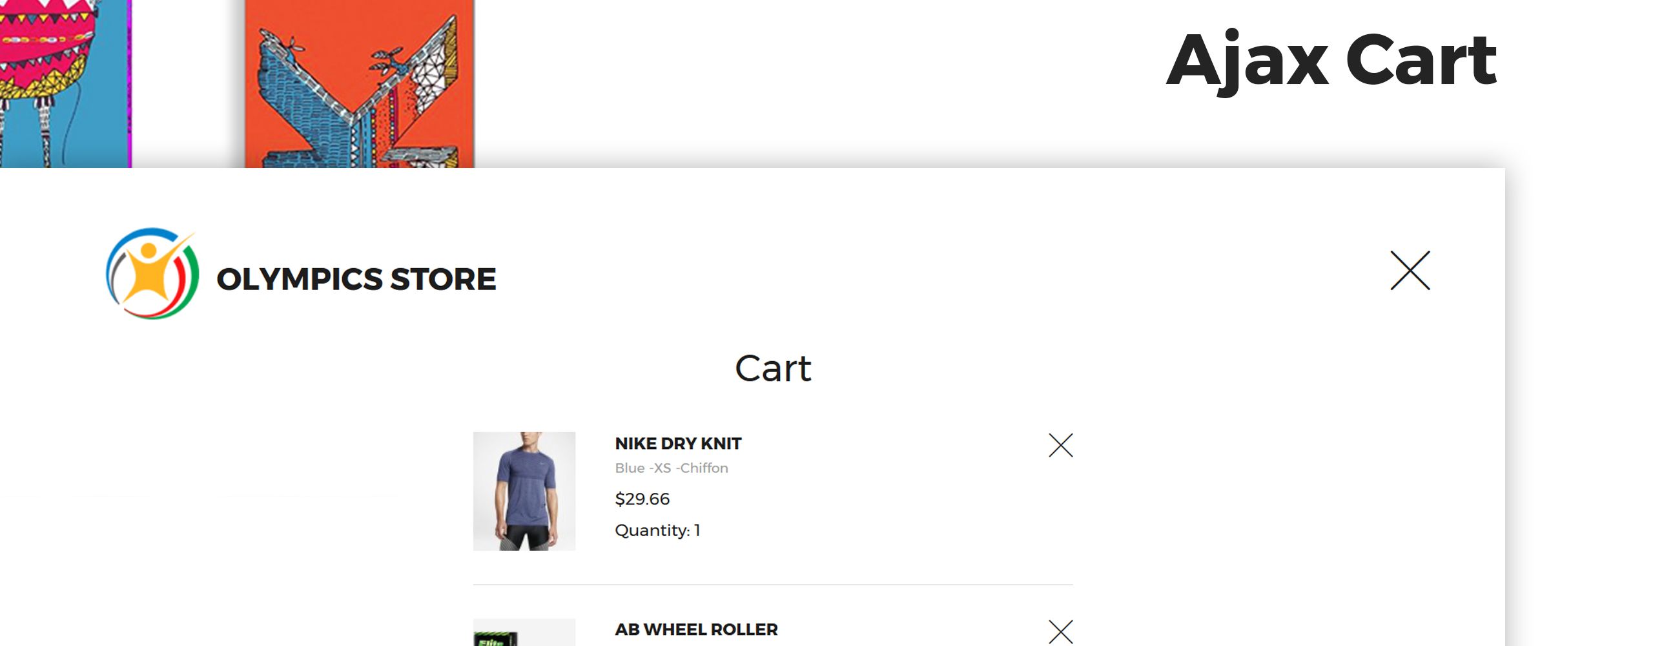
Task: Close the cart panel with the large X
Action: click(x=1410, y=271)
